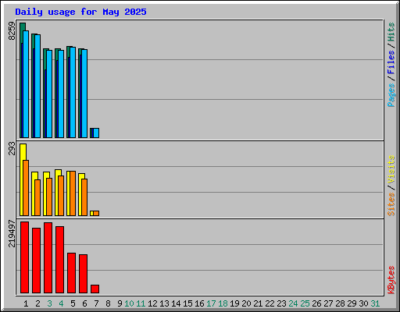400x312 pixels.
Task: Click the cyan Pages bar for day 2
Action: click(x=37, y=86)
